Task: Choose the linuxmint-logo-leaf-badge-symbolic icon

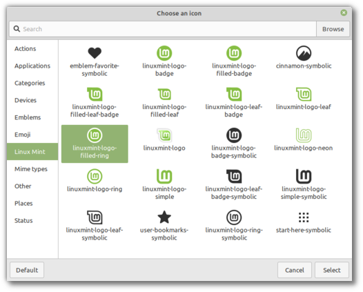Action: [234, 176]
